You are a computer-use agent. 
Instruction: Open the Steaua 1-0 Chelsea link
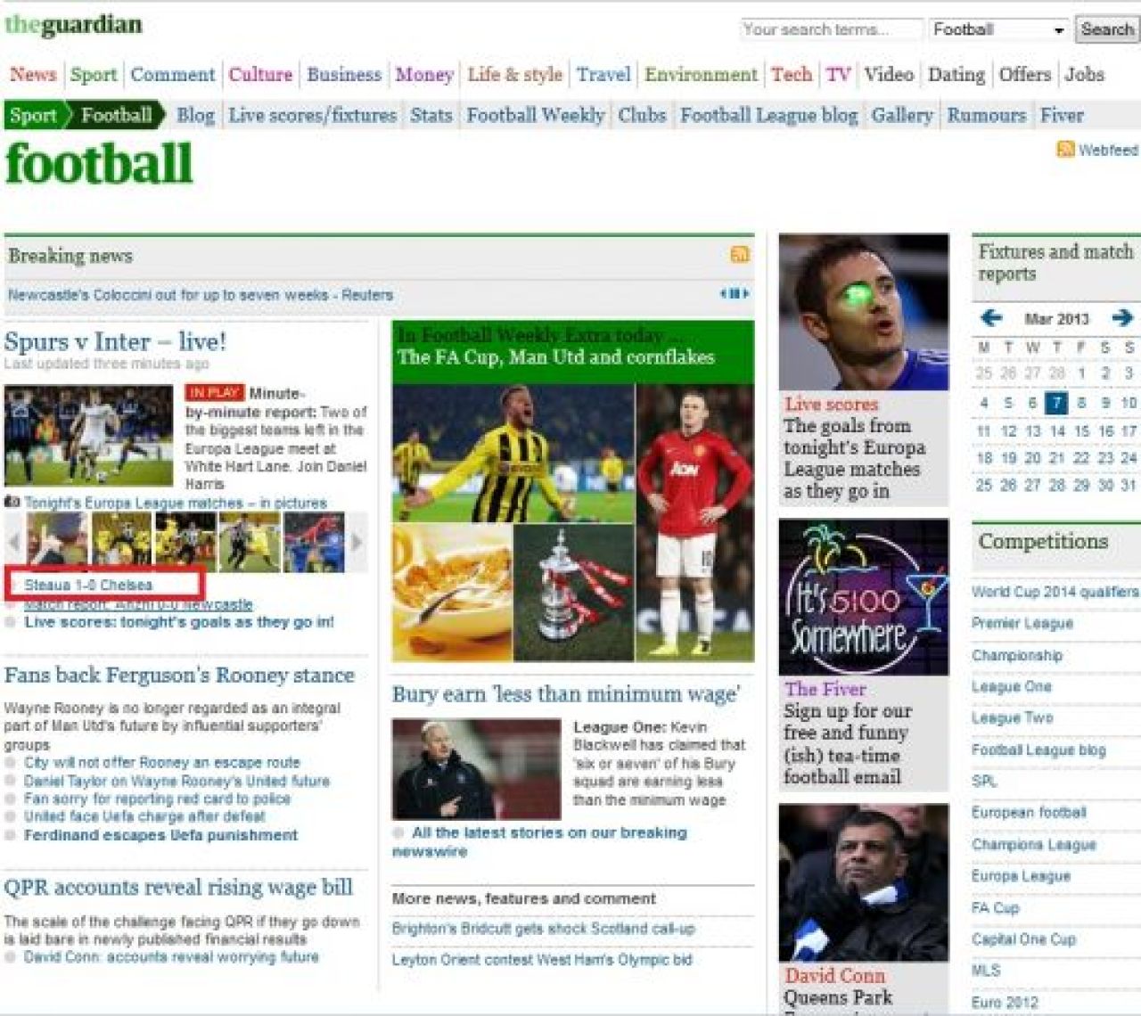point(88,585)
